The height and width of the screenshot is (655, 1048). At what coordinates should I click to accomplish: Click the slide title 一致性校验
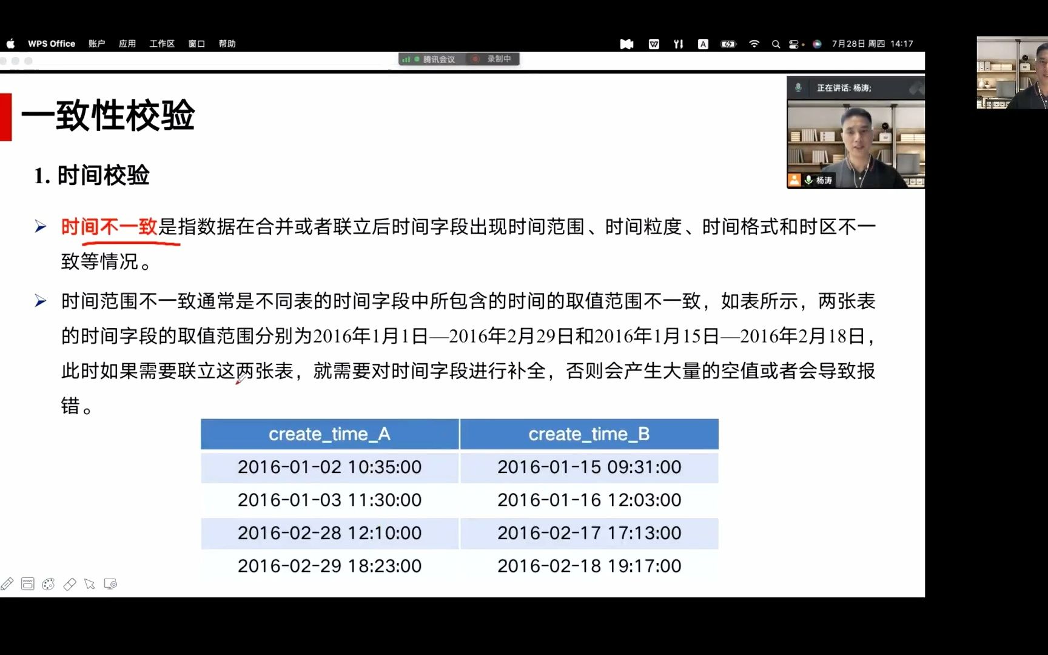[108, 115]
